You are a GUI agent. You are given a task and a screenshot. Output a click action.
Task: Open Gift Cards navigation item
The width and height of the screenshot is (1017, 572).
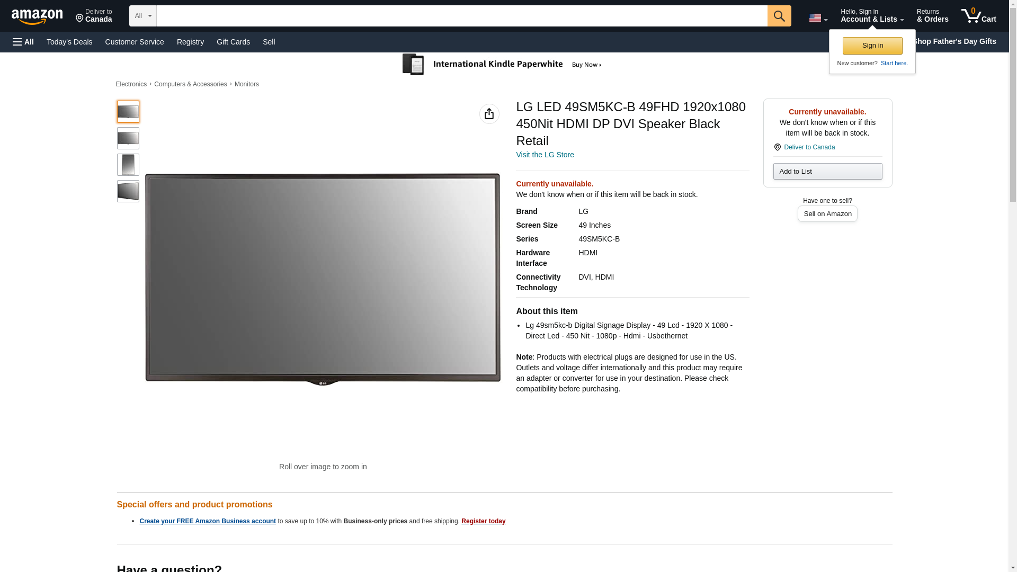click(x=233, y=42)
